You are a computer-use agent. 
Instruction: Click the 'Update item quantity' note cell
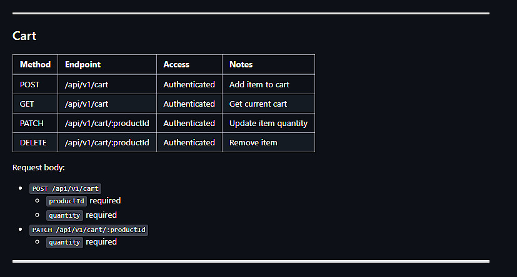coord(268,123)
